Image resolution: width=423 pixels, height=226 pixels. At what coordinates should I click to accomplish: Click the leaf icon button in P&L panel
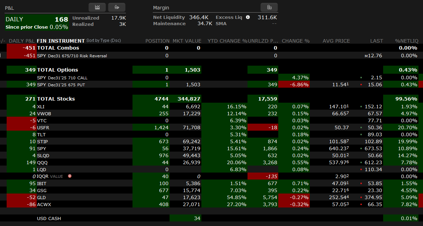point(117,7)
